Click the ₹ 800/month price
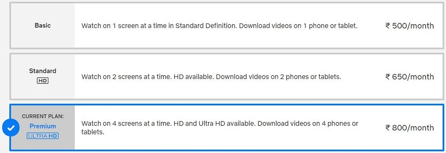The height and width of the screenshot is (153, 446). click(x=410, y=128)
